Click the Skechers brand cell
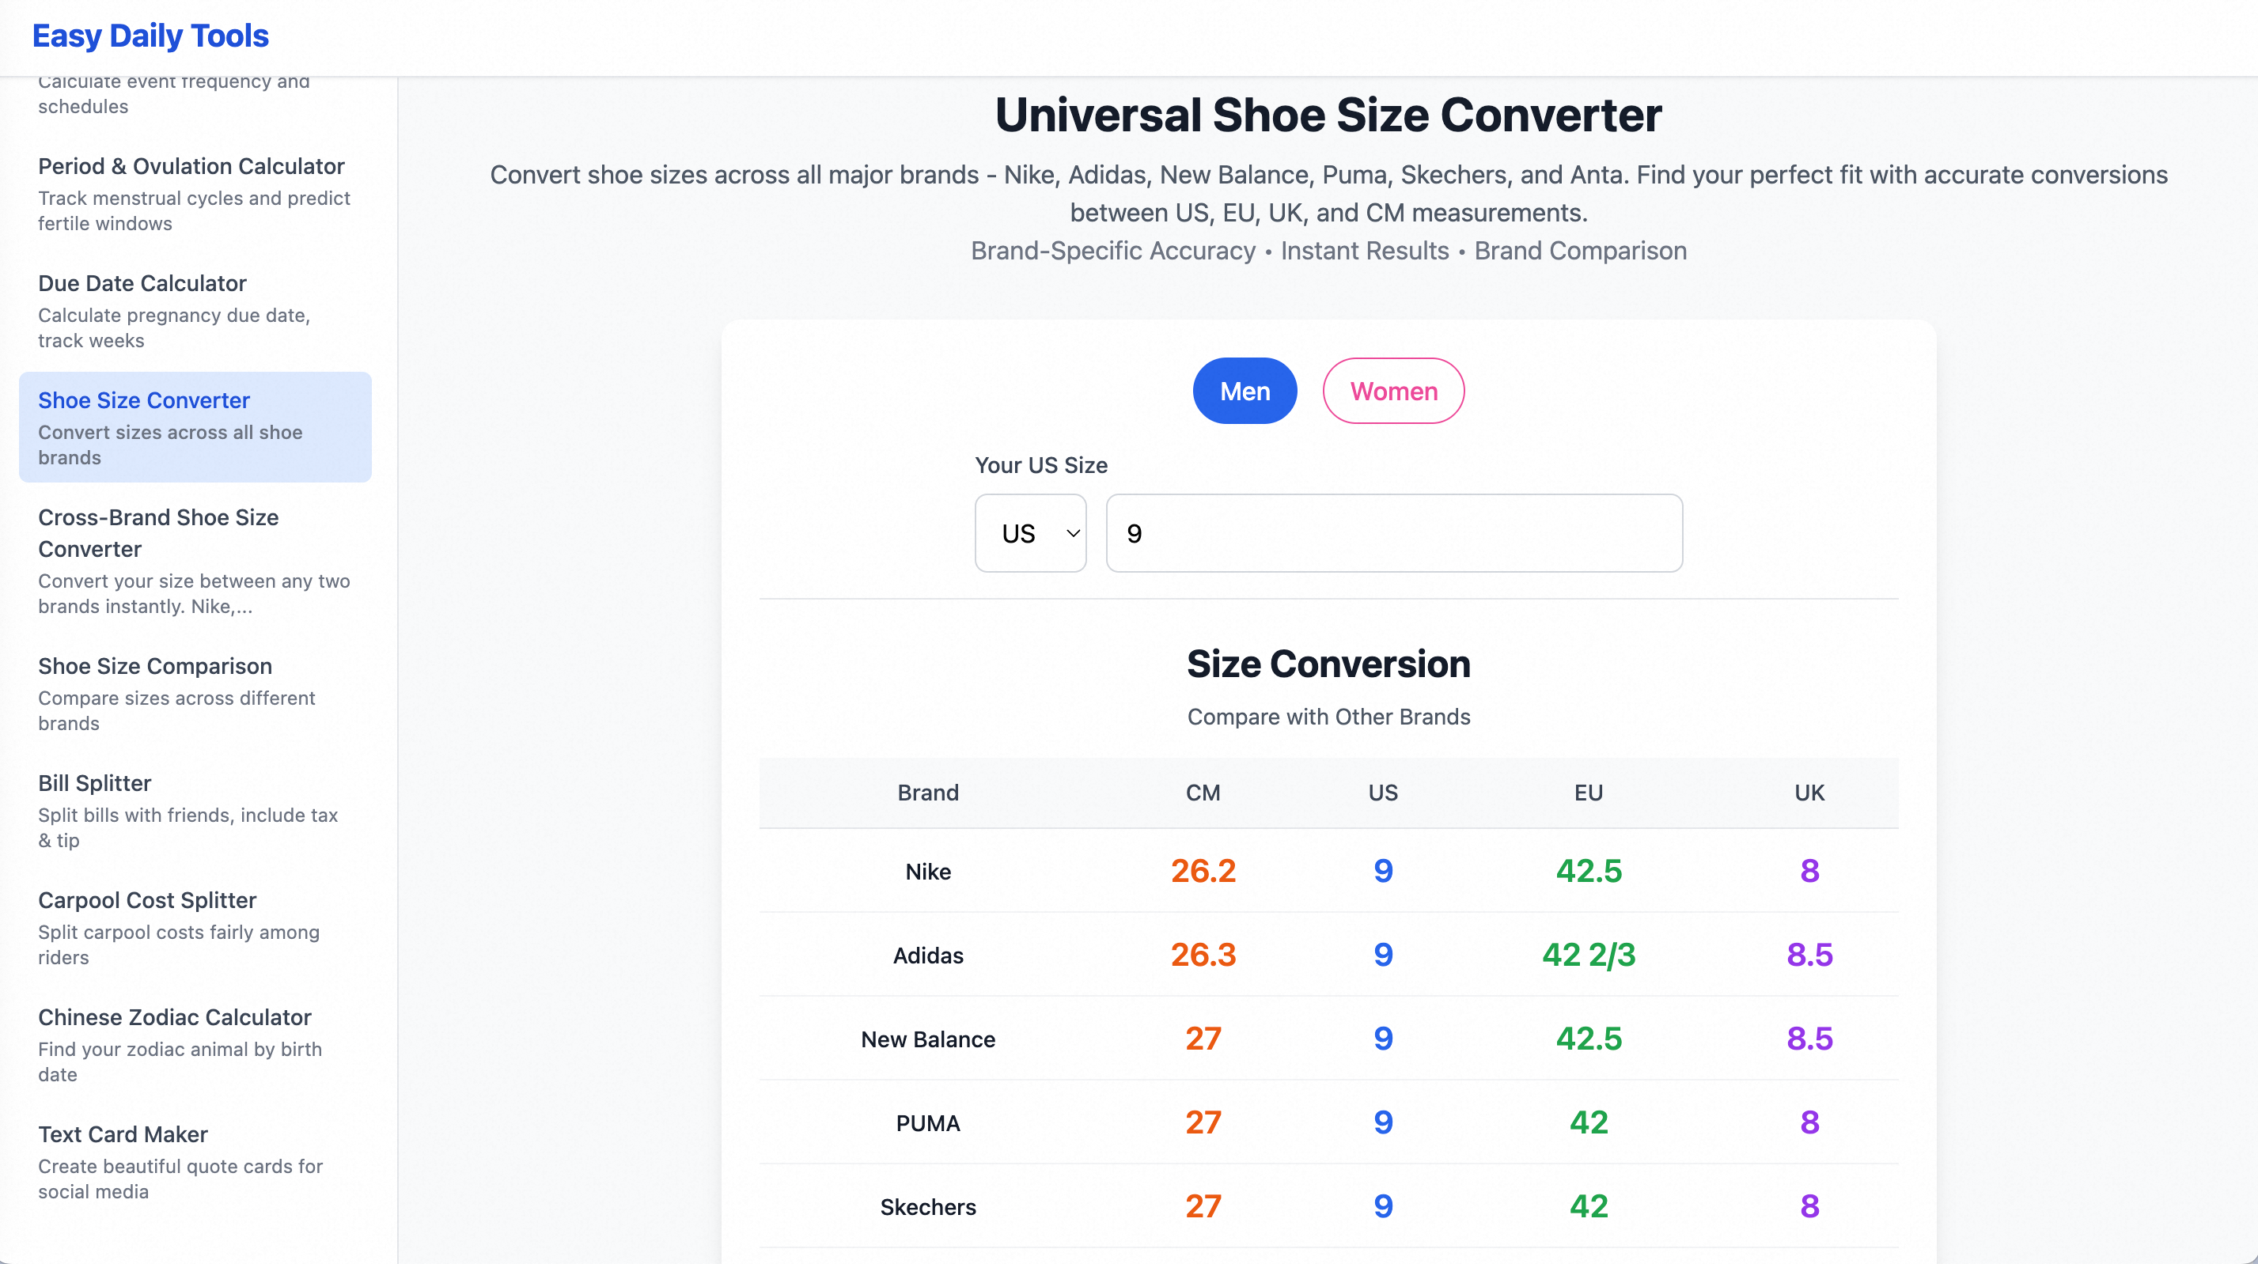This screenshot has width=2258, height=1264. tap(927, 1207)
